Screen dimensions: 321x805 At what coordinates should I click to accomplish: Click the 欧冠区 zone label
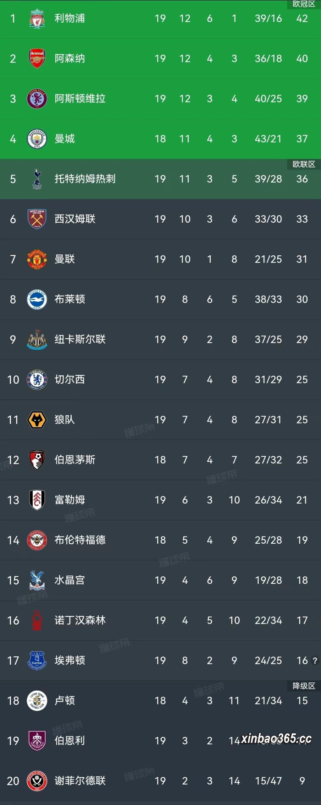[x=304, y=4]
